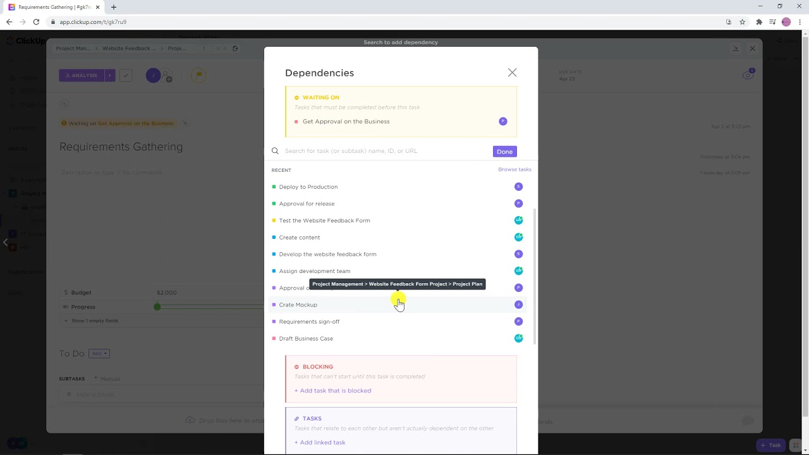Click the browser back arrow
This screenshot has width=809, height=455.
[x=9, y=21]
